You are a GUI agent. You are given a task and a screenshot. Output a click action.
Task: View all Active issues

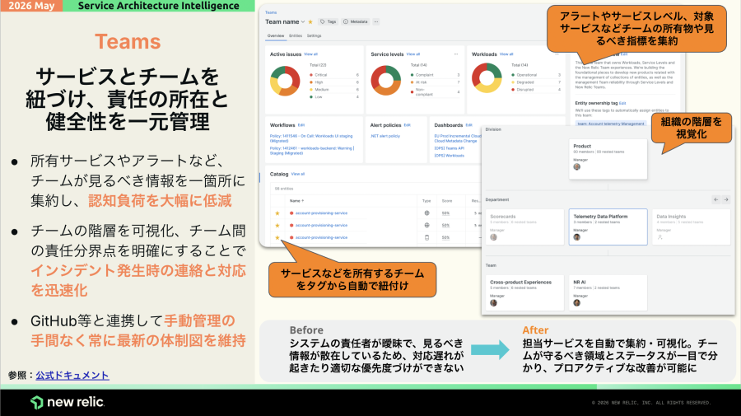[310, 54]
